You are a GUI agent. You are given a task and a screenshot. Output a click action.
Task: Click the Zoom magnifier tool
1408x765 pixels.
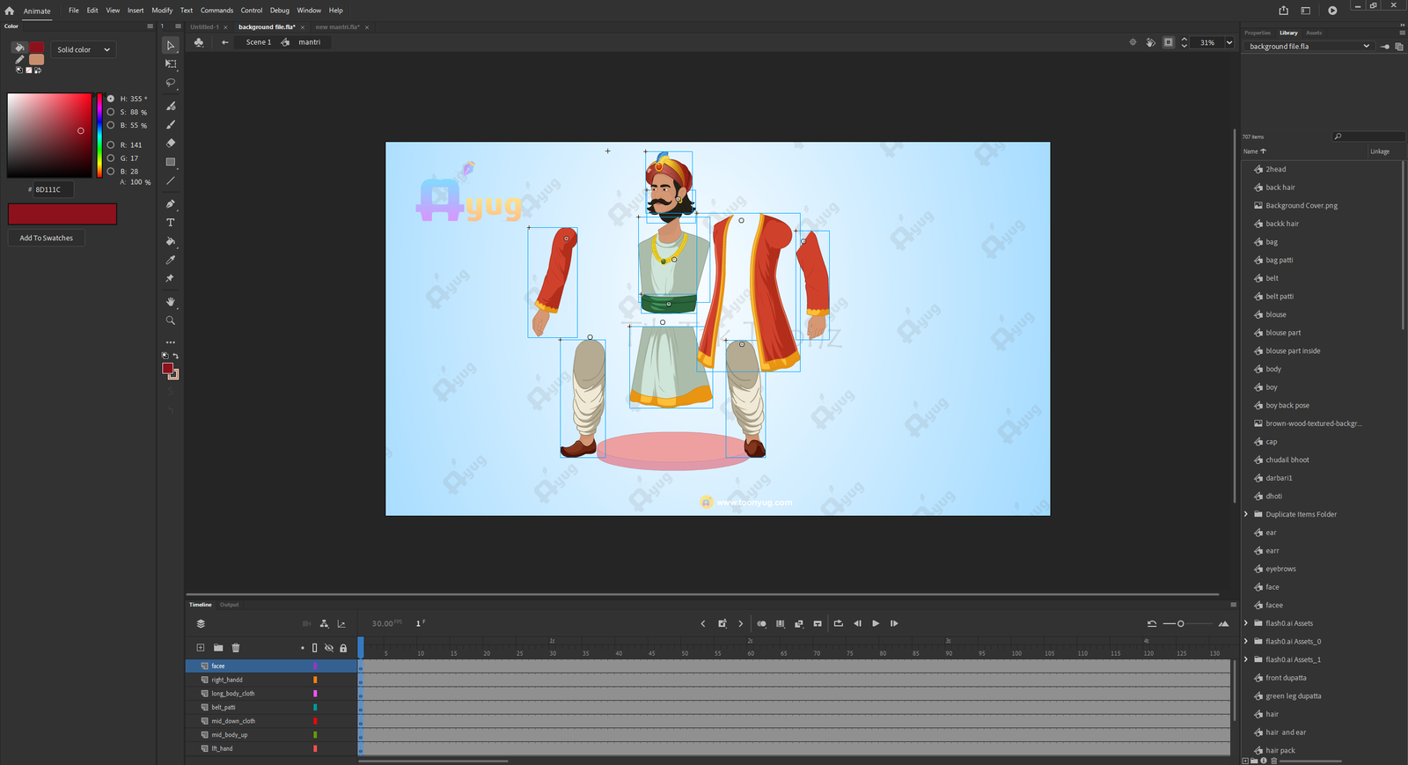(x=171, y=320)
